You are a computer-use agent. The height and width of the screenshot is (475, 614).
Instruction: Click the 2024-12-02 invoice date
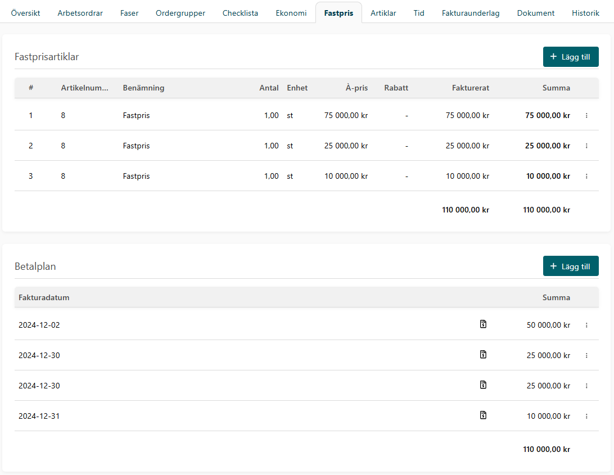tap(39, 325)
